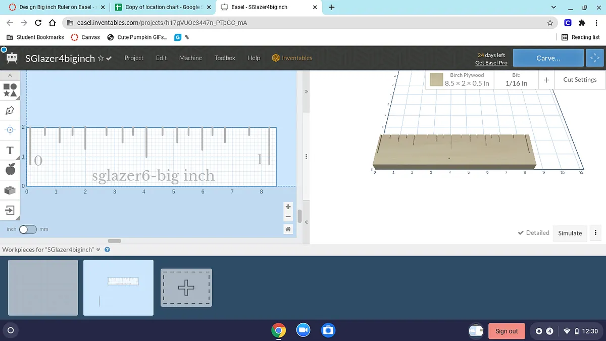Click the Birch Plywood material swatch
Image resolution: width=606 pixels, height=341 pixels.
436,79
